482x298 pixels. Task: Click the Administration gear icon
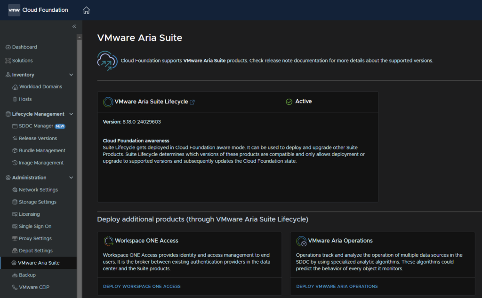tap(8, 177)
